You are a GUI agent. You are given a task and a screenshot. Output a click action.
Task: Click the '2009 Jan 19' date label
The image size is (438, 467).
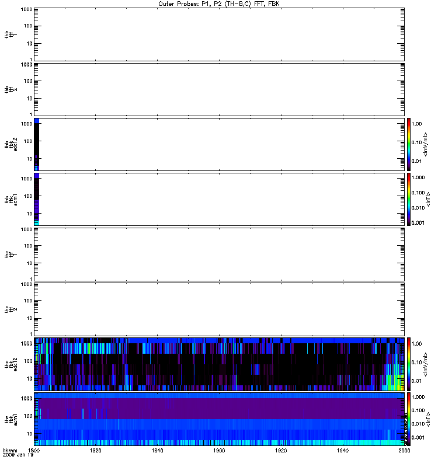coord(18,455)
